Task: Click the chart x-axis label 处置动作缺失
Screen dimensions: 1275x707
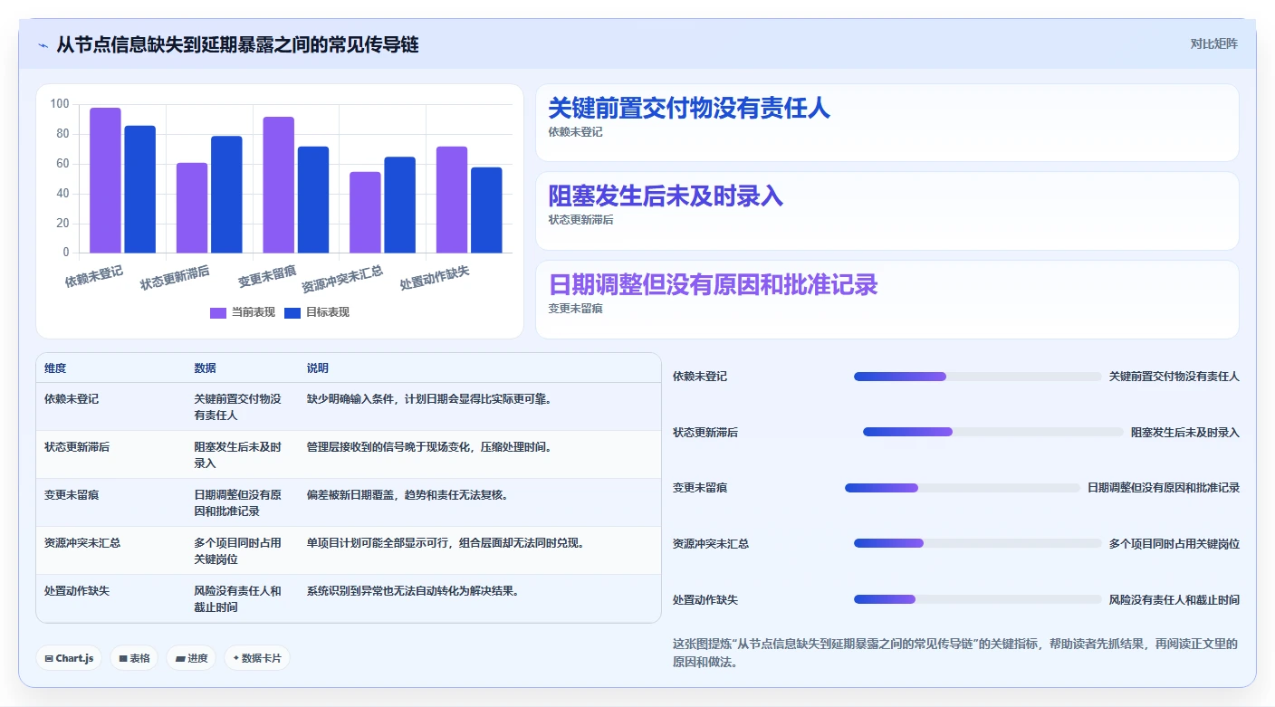Action: pos(435,278)
